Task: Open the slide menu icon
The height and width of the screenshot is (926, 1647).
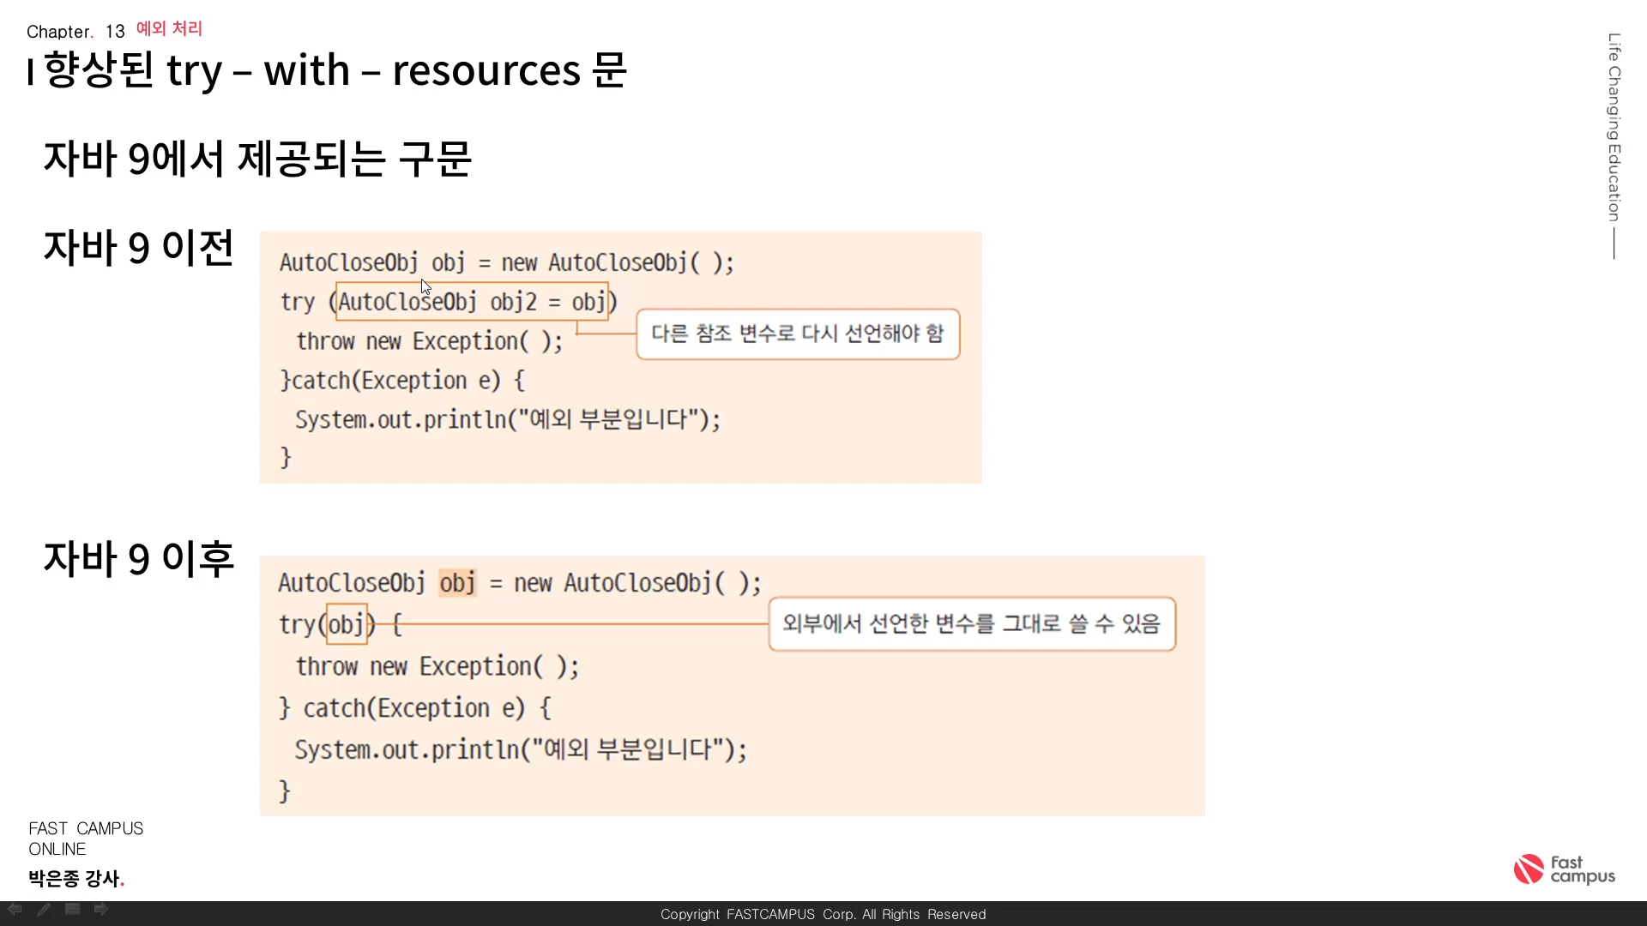Action: click(73, 909)
